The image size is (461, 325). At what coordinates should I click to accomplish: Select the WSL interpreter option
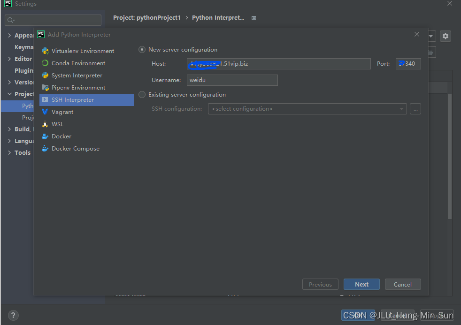coord(87,124)
